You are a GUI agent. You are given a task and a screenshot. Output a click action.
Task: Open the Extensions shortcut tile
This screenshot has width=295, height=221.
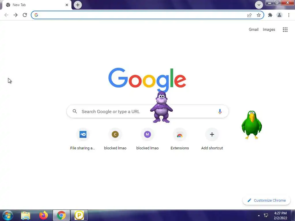(x=180, y=139)
